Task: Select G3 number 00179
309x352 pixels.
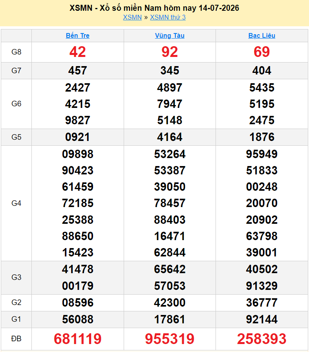Action: click(78, 286)
